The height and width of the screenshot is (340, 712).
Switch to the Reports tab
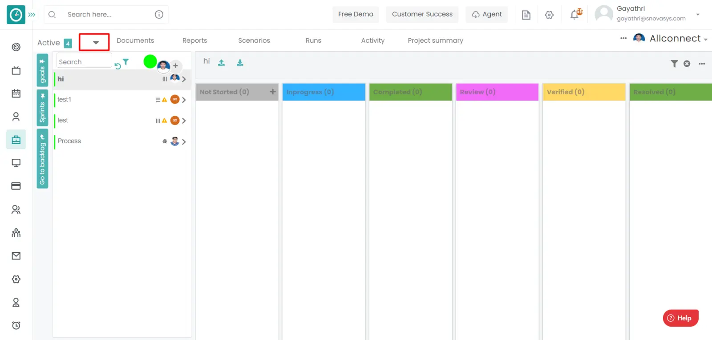point(194,40)
